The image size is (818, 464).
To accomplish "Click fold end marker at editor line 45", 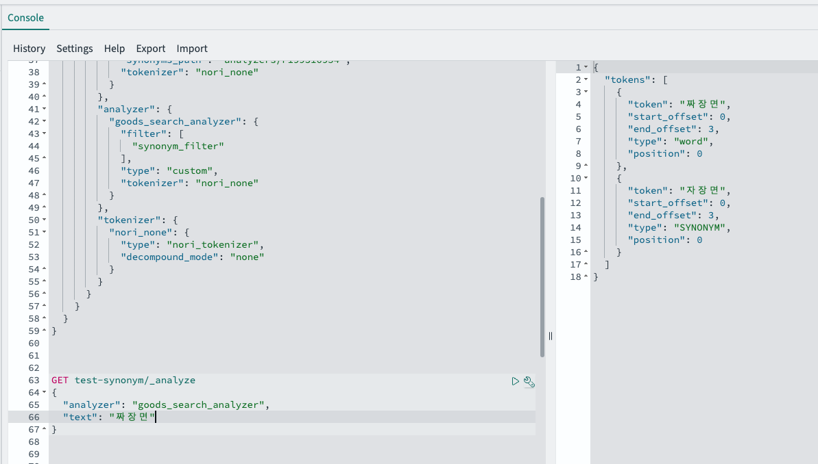I will point(45,158).
